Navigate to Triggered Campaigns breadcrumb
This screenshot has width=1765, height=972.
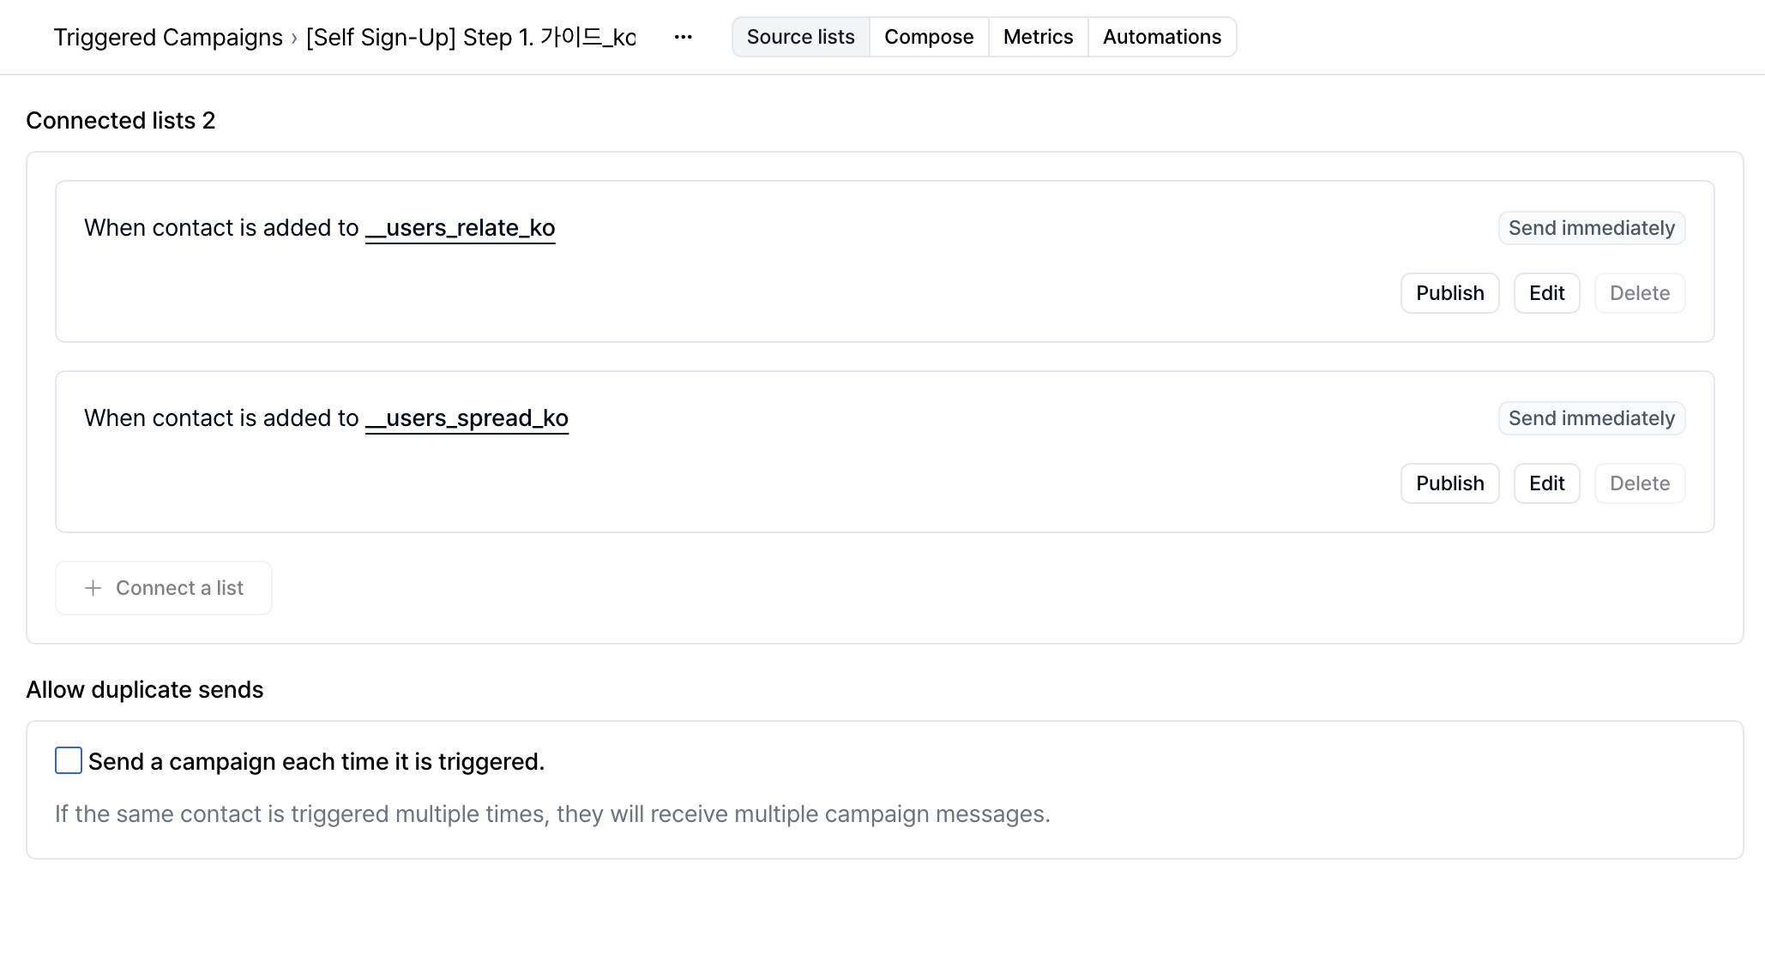coord(168,38)
